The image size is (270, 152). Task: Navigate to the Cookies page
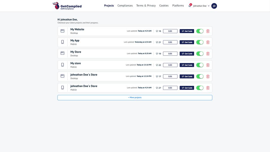point(164,6)
